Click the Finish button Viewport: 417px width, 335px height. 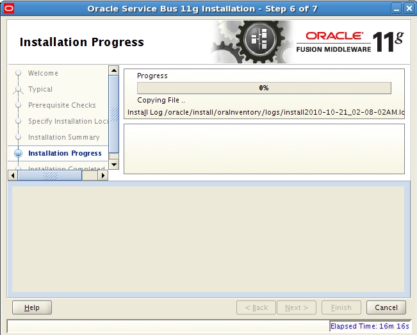(x=341, y=307)
